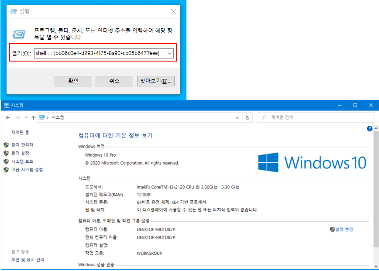Click the 확인 button in Run dialog
This screenshot has width=379, height=271.
tap(73, 81)
